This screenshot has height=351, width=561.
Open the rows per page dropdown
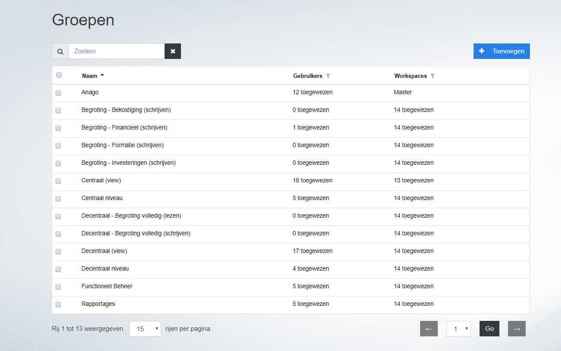click(x=145, y=329)
